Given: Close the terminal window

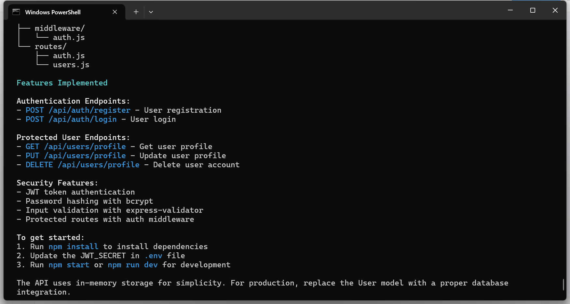Looking at the screenshot, I should tap(555, 10).
